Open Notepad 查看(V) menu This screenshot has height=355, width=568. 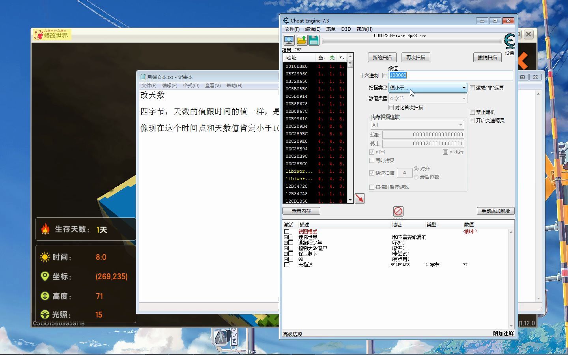[x=213, y=86]
